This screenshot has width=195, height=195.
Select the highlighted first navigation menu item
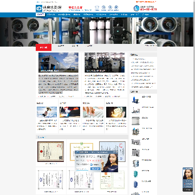40,15
